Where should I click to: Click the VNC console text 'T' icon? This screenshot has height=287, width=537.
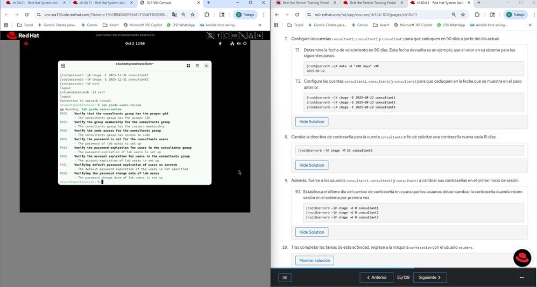pyautogui.click(x=218, y=35)
